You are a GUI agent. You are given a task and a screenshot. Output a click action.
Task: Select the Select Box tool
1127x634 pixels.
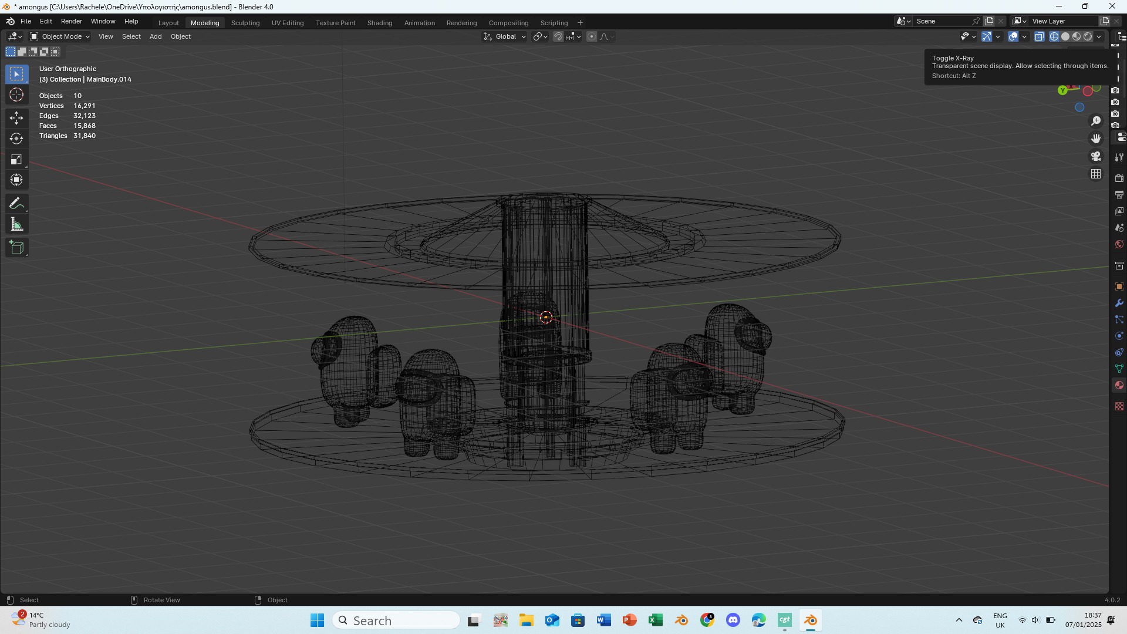click(x=16, y=74)
